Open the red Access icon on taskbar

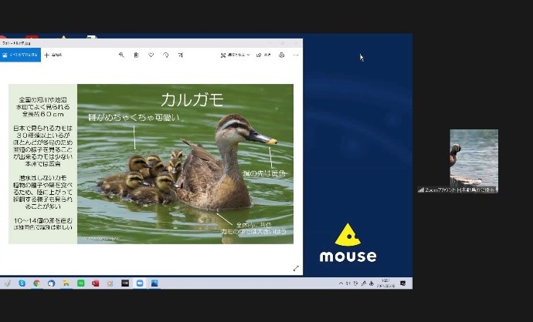(96, 283)
